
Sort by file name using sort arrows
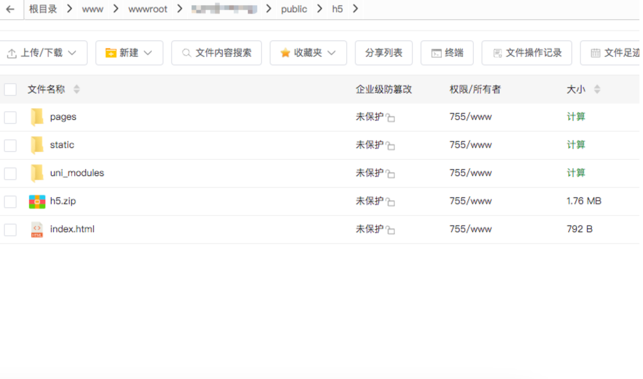[x=77, y=89]
